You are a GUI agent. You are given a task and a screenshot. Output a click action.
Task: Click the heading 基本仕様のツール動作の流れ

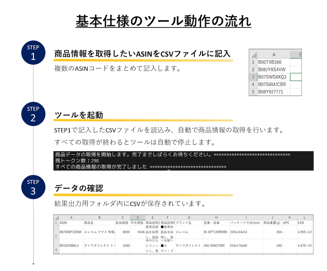point(163,21)
